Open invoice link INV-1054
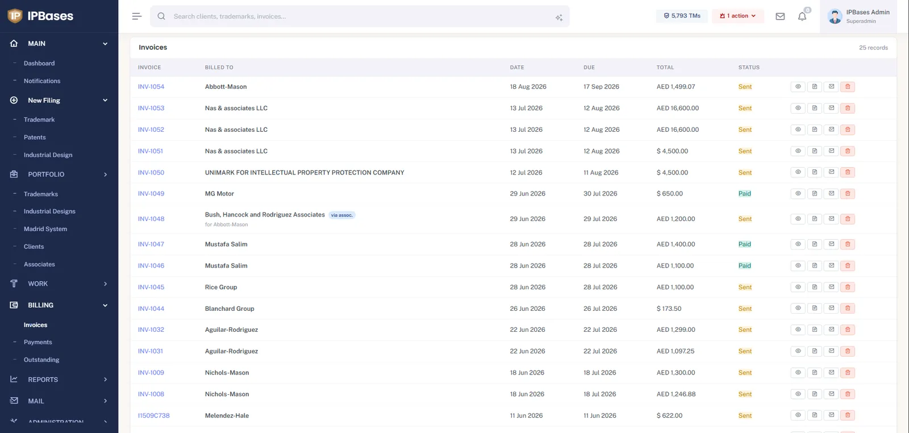909x433 pixels. click(151, 87)
